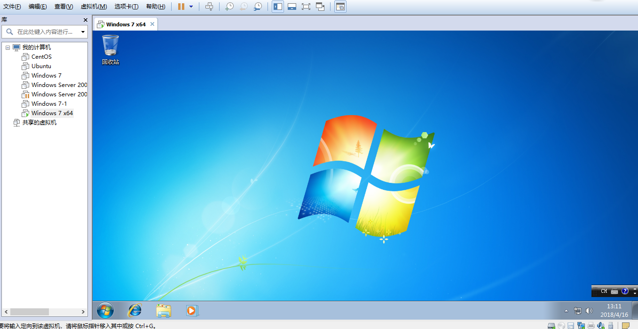Screen dimensions: 638x329
Task: Click the printer status icon
Action: click(591, 325)
